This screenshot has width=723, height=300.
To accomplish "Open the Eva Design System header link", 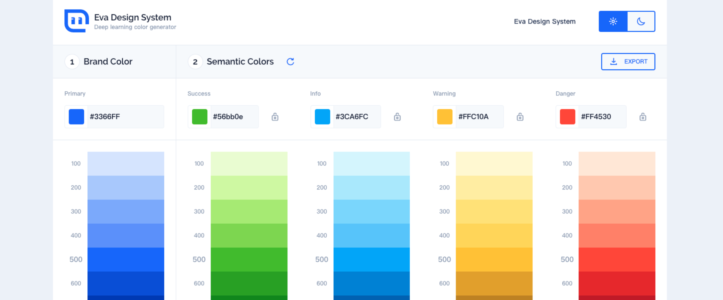I will [x=544, y=21].
